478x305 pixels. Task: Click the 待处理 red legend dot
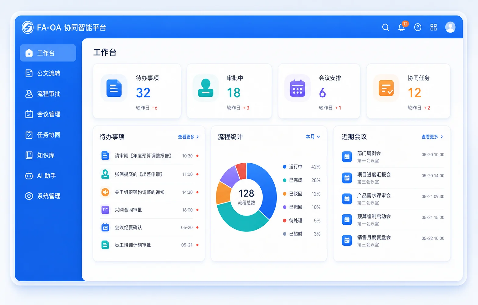pos(284,220)
